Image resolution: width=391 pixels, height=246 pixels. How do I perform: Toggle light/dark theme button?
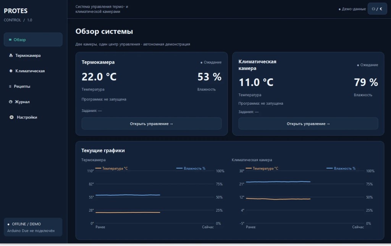pyautogui.click(x=377, y=9)
